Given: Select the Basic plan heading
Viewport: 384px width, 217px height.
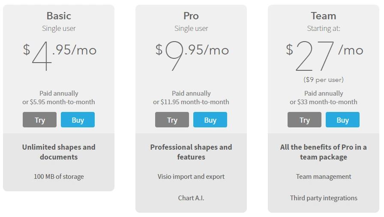Looking at the screenshot, I should [x=59, y=16].
